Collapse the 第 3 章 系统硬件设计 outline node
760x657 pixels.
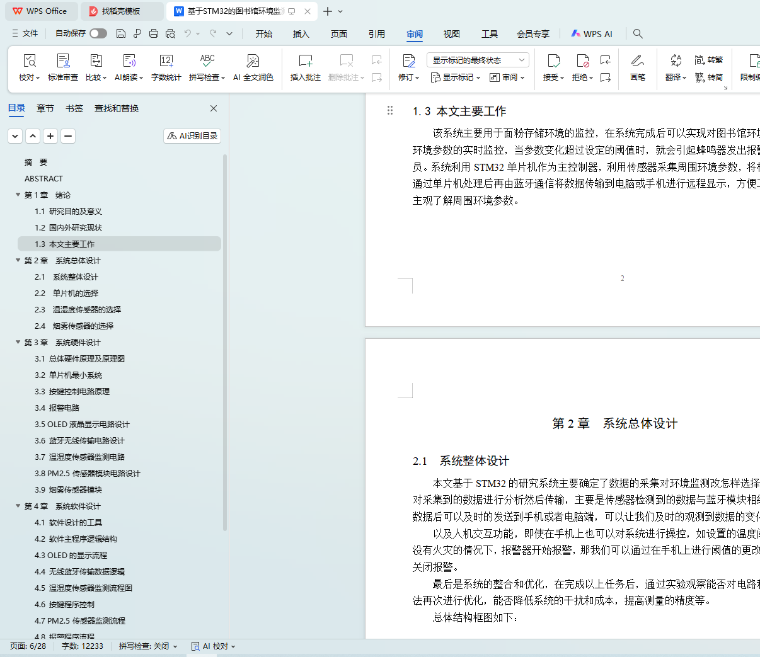[x=18, y=342]
